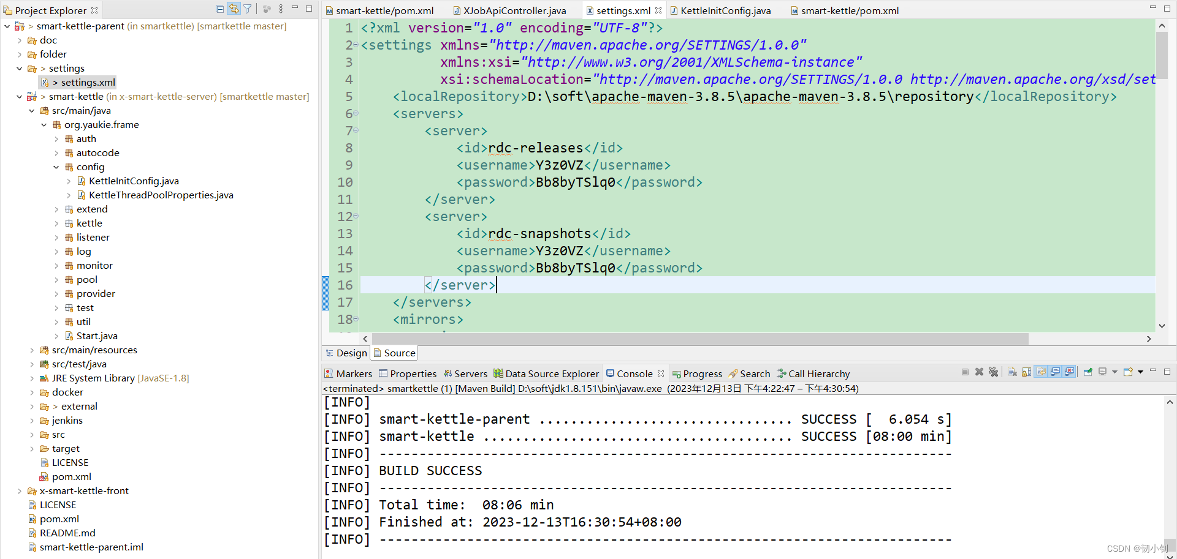1177x559 pixels.
Task: Collapse the config package
Action: pyautogui.click(x=56, y=167)
